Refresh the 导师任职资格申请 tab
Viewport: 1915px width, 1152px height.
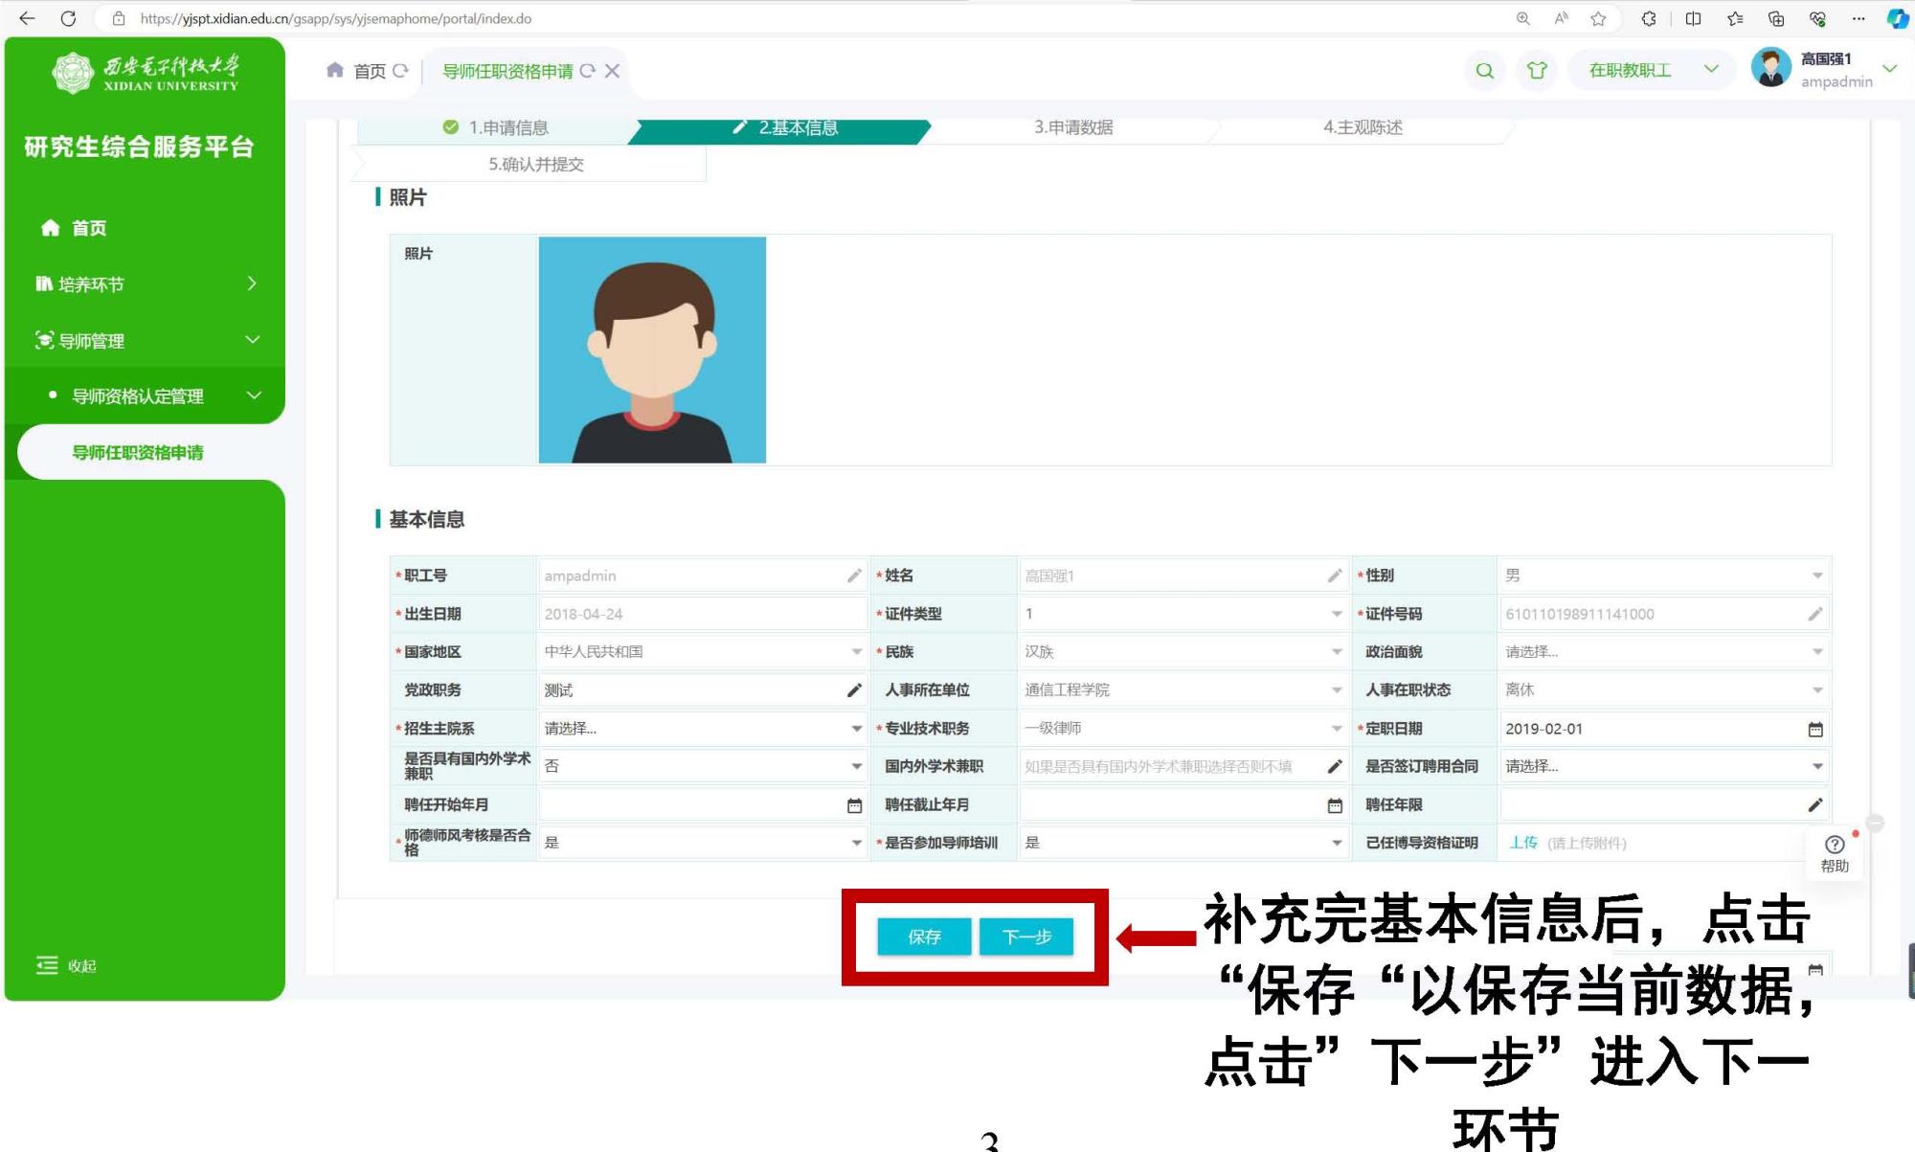[x=588, y=71]
